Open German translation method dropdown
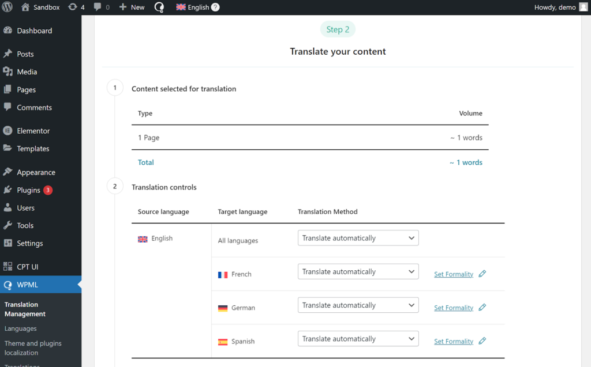The image size is (591, 367). (358, 305)
